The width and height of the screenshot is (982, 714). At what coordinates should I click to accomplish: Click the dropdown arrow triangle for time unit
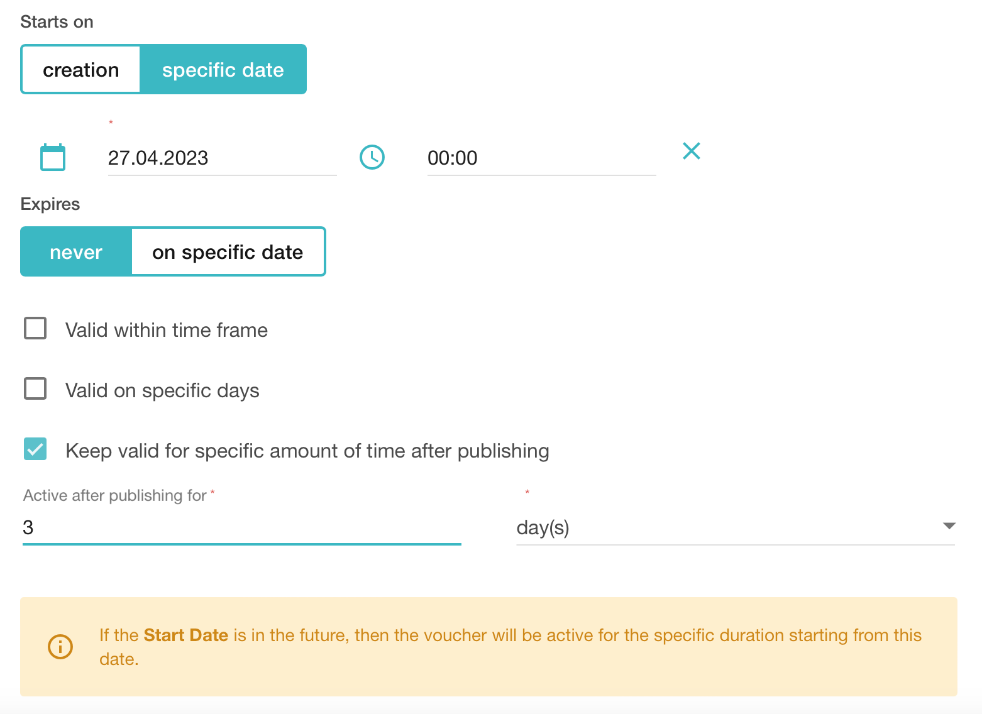pos(949,526)
